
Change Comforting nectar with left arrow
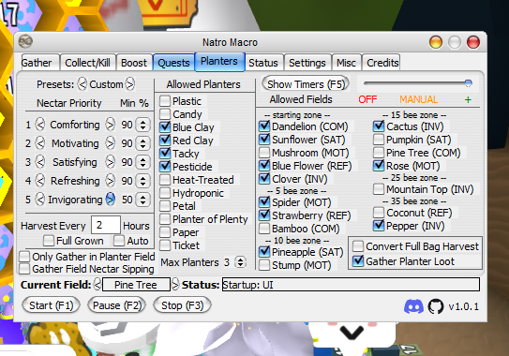[x=40, y=125]
